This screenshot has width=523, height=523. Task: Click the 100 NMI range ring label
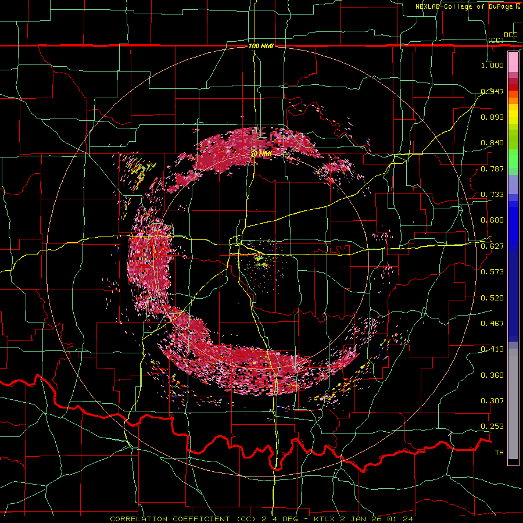[x=261, y=46]
